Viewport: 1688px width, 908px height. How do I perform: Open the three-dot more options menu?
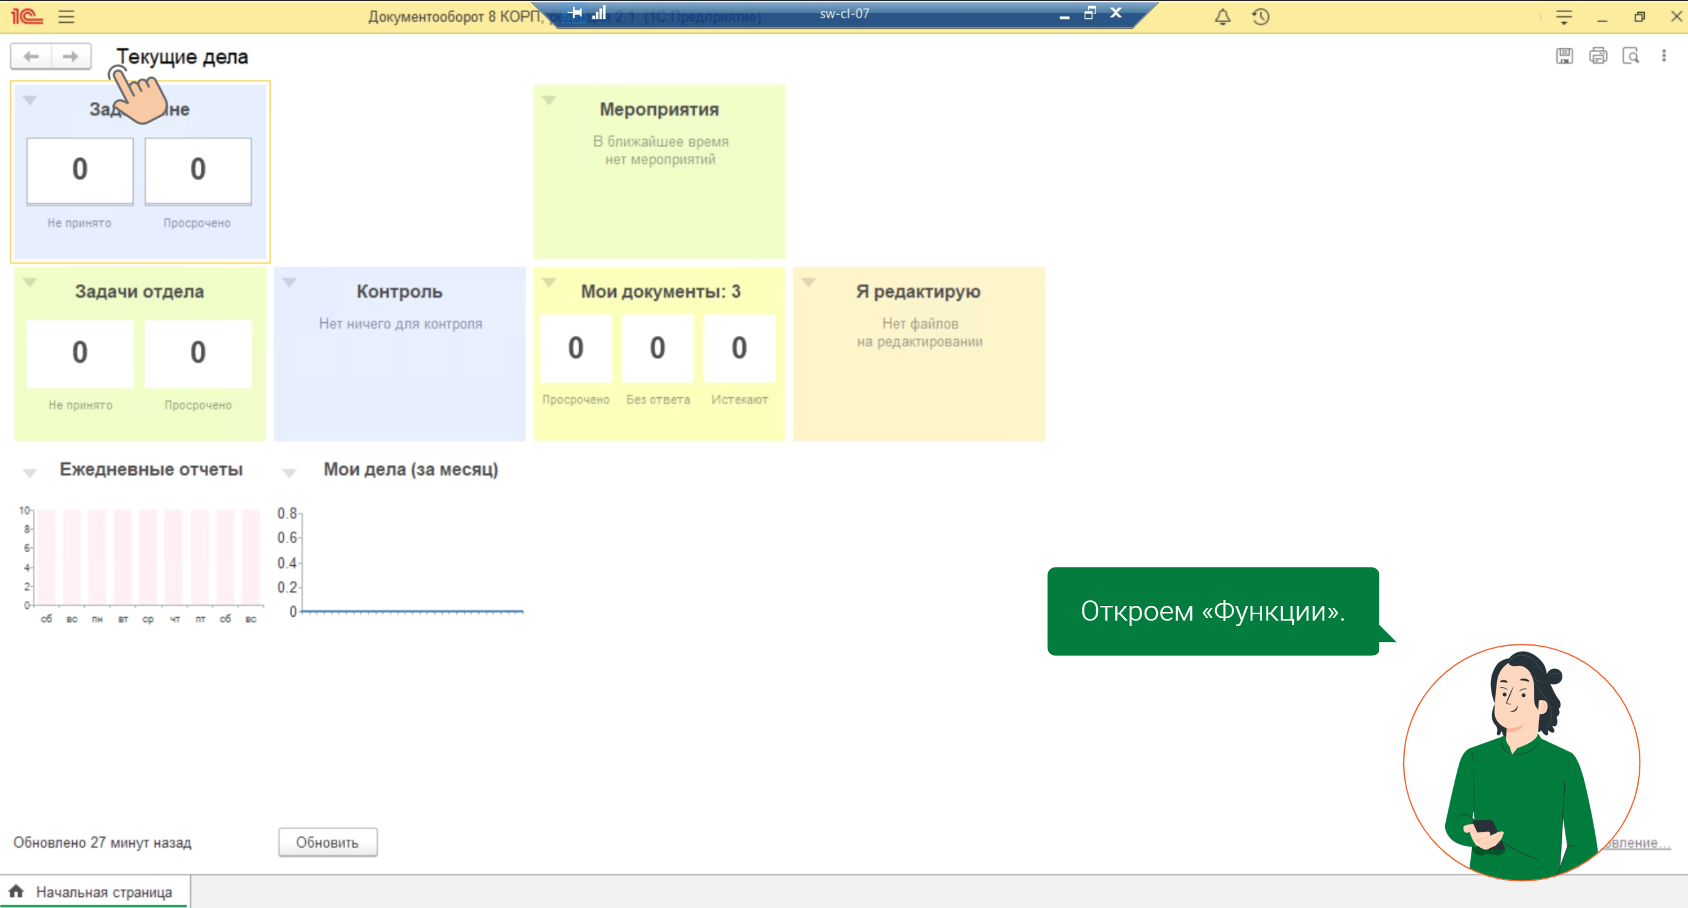pos(1664,56)
